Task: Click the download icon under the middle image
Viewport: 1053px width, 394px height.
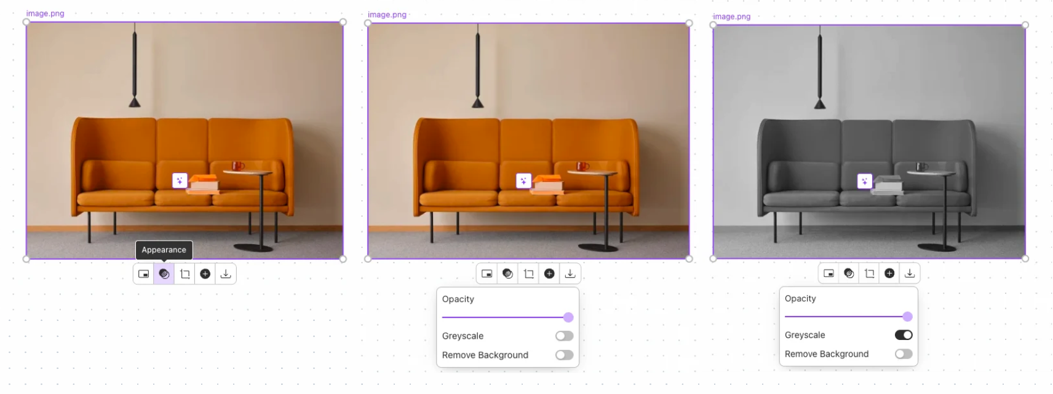Action: [570, 274]
